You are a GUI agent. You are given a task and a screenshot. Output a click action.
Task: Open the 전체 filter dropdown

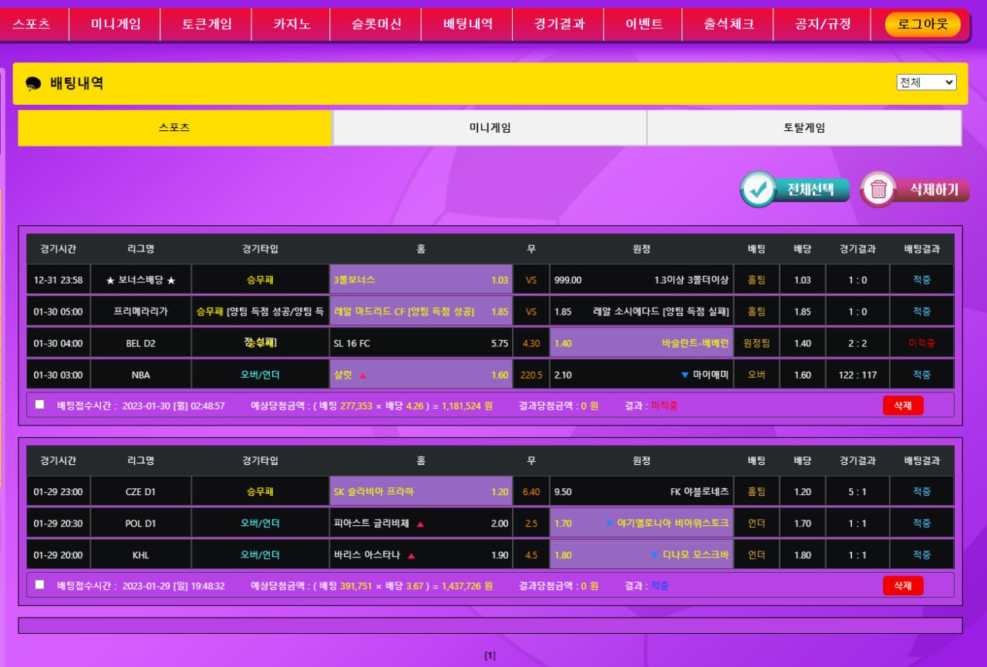[926, 83]
